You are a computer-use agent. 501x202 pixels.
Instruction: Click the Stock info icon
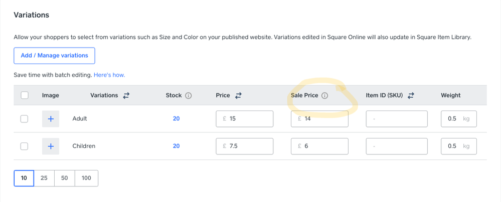189,95
